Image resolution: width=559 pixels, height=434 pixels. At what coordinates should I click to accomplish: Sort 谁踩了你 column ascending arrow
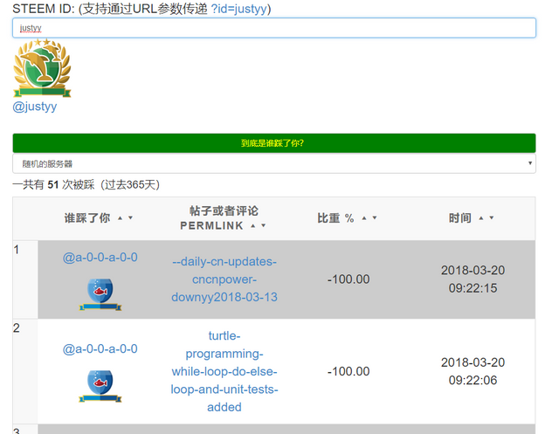pos(121,217)
